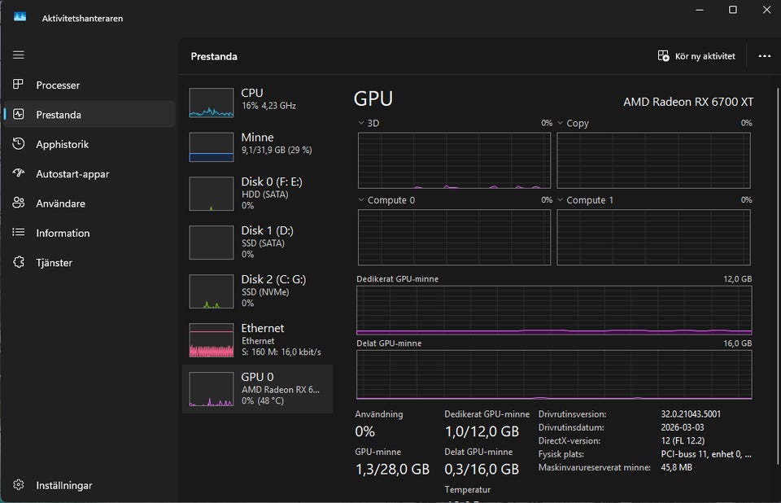Click the Temperatur label
Viewport: 781px width, 503px height.
click(x=467, y=490)
